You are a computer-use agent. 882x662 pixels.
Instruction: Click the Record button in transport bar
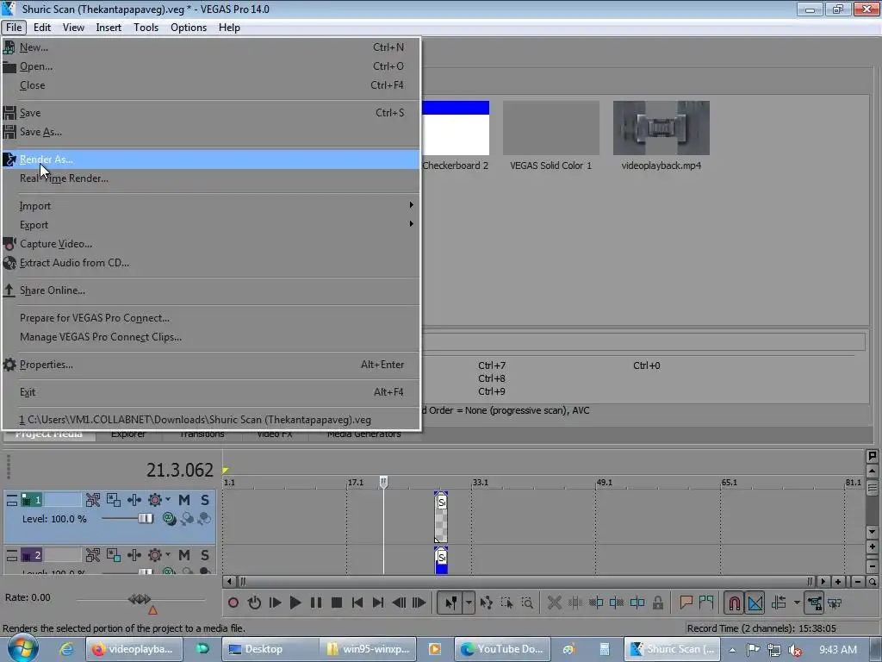[x=233, y=603]
